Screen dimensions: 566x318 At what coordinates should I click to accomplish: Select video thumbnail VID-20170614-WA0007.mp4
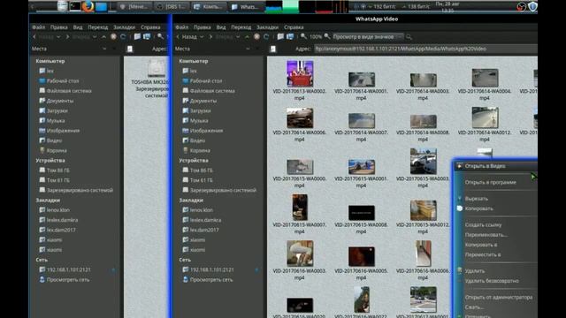(362, 121)
